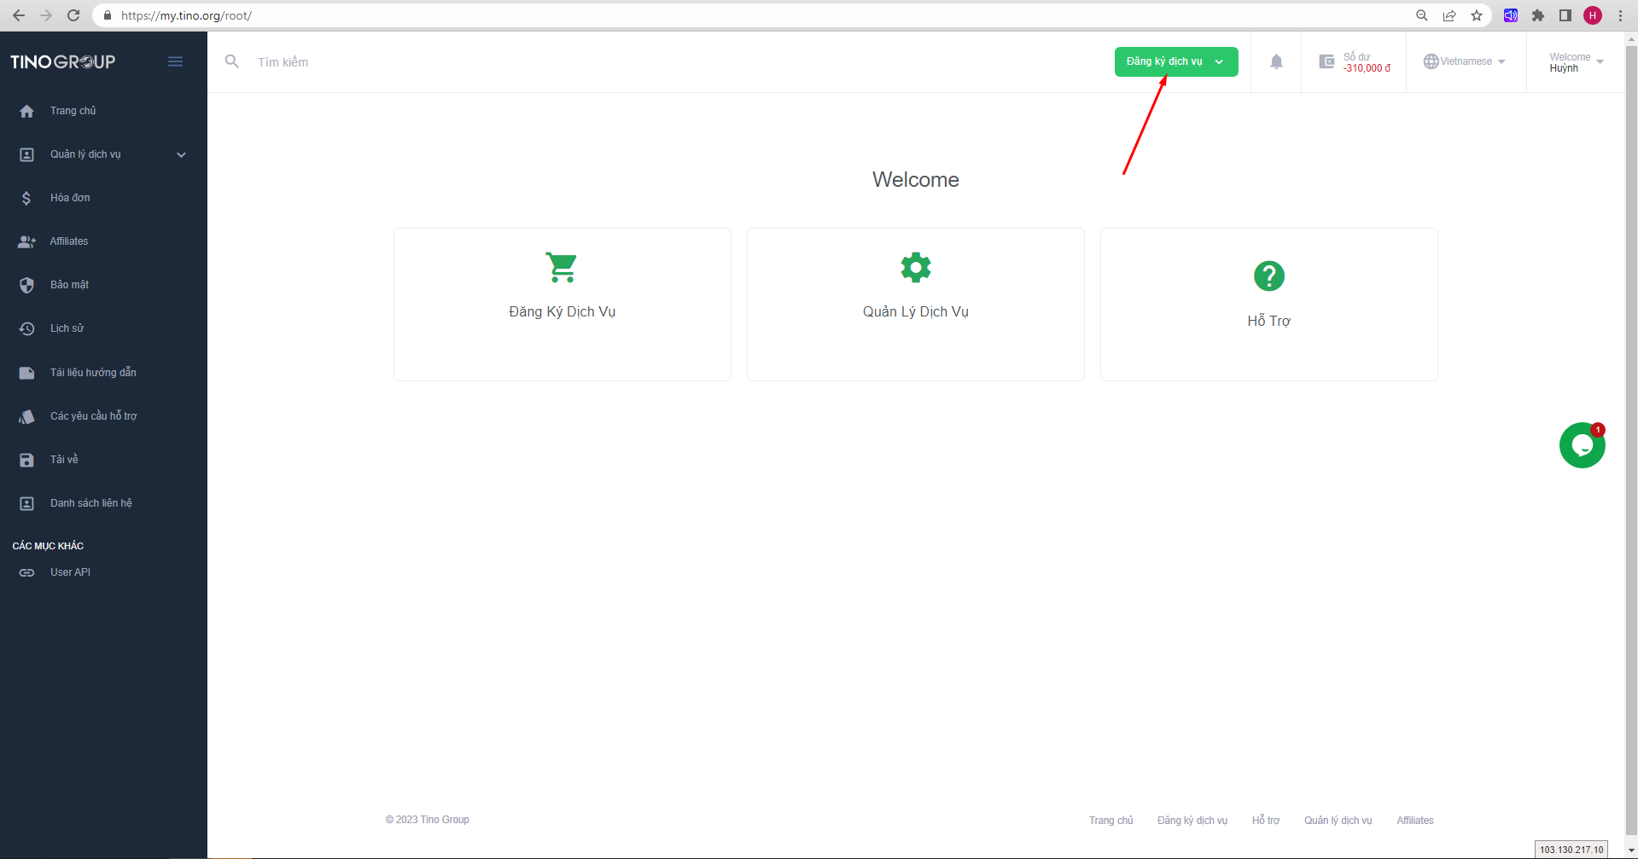Toggle the sidebar with the hamburger menu
The image size is (1638, 859).
point(175,61)
